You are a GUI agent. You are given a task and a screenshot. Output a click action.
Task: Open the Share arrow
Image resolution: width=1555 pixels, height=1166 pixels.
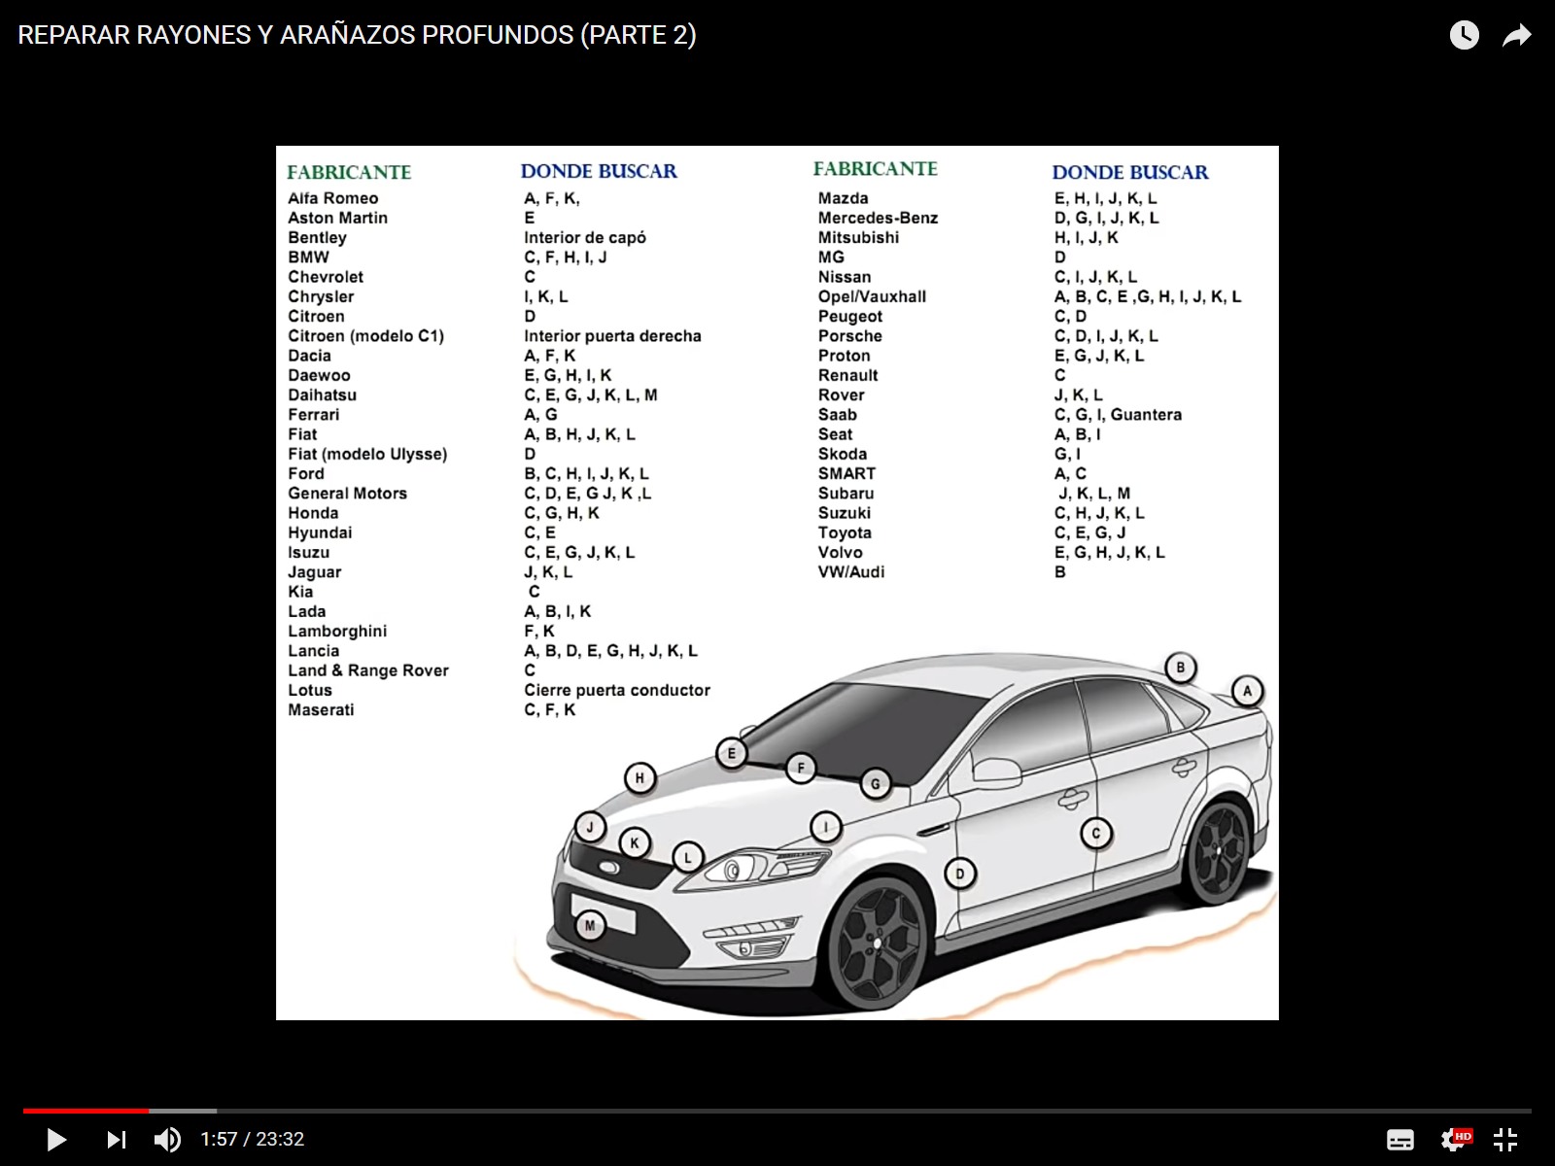(1516, 36)
